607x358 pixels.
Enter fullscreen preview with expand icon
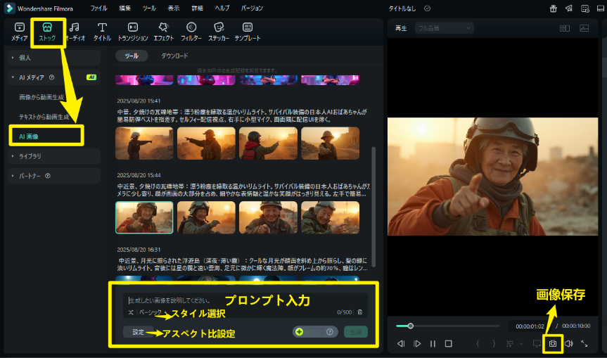point(584,343)
